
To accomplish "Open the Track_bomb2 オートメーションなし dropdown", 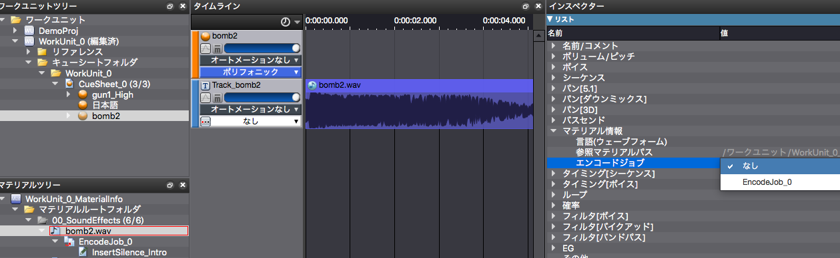I will point(250,109).
